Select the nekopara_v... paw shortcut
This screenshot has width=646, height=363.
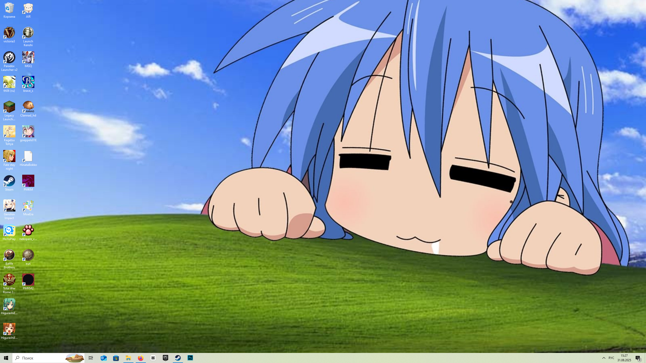click(28, 233)
